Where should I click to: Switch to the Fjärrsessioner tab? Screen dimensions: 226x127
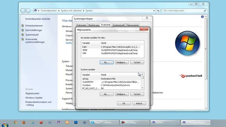132,25
